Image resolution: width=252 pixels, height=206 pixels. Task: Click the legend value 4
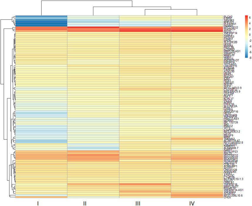pos(250,23)
